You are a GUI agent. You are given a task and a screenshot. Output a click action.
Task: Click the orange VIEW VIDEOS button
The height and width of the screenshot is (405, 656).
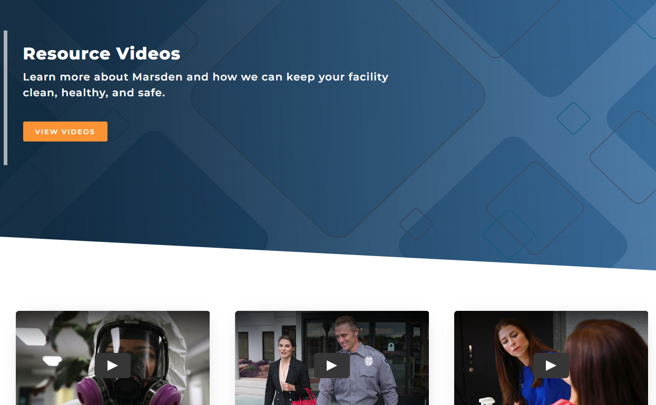point(65,131)
